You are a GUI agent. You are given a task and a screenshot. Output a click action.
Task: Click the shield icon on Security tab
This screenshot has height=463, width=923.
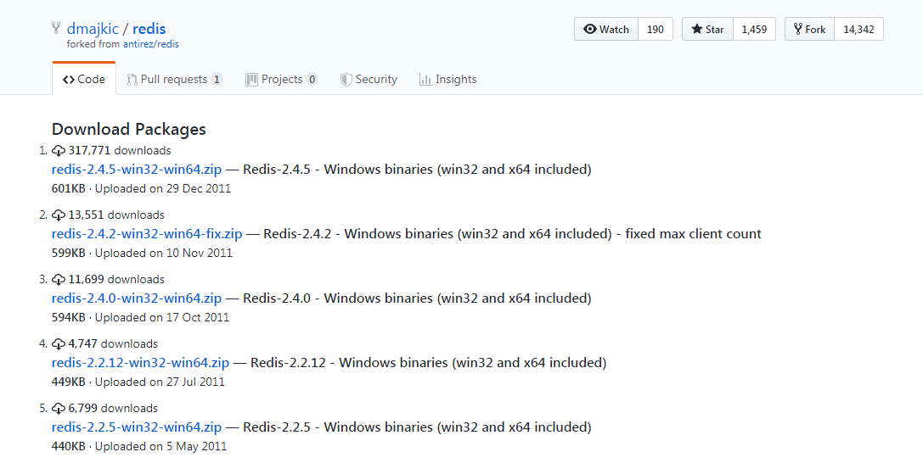tap(346, 80)
